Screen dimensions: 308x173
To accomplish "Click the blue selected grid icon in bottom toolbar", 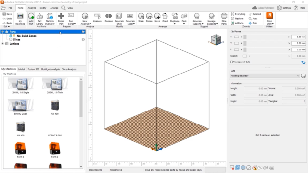I will coord(237,168).
